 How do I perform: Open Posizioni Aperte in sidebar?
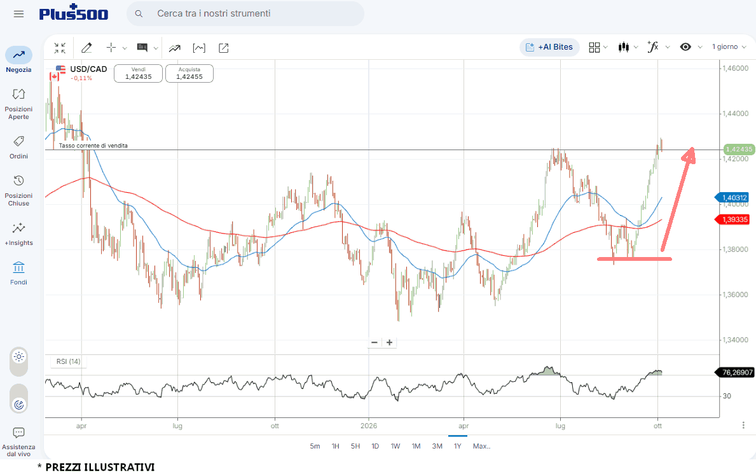19,104
